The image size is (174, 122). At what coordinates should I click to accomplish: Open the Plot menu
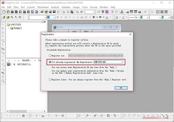pyautogui.click(x=23, y=7)
